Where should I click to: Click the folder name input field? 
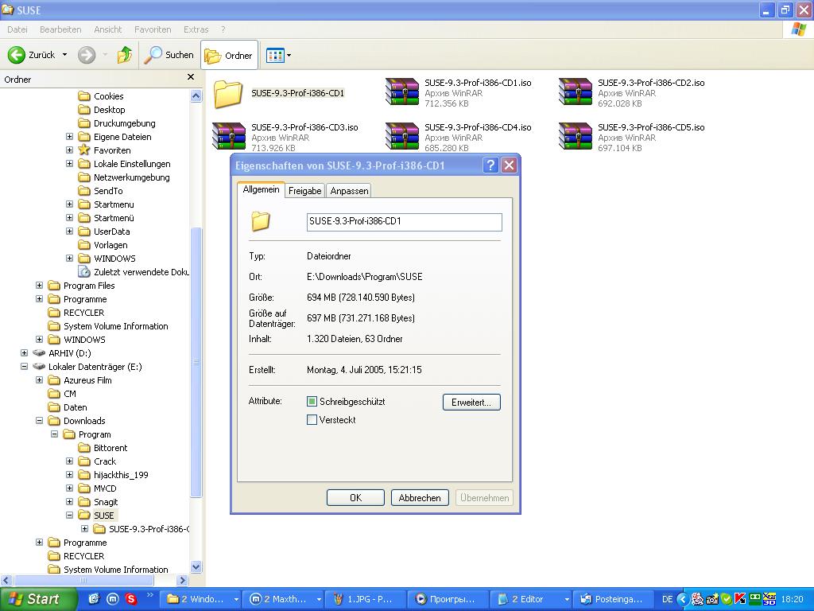point(405,222)
